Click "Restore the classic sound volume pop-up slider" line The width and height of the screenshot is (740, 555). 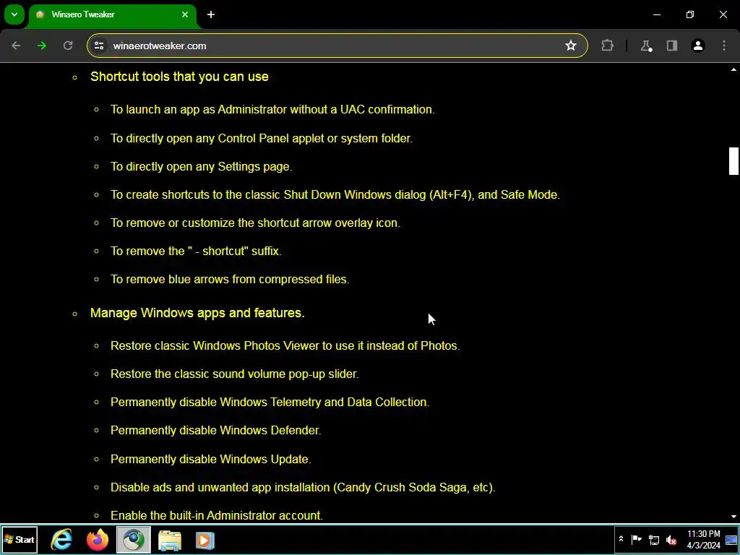[235, 374]
